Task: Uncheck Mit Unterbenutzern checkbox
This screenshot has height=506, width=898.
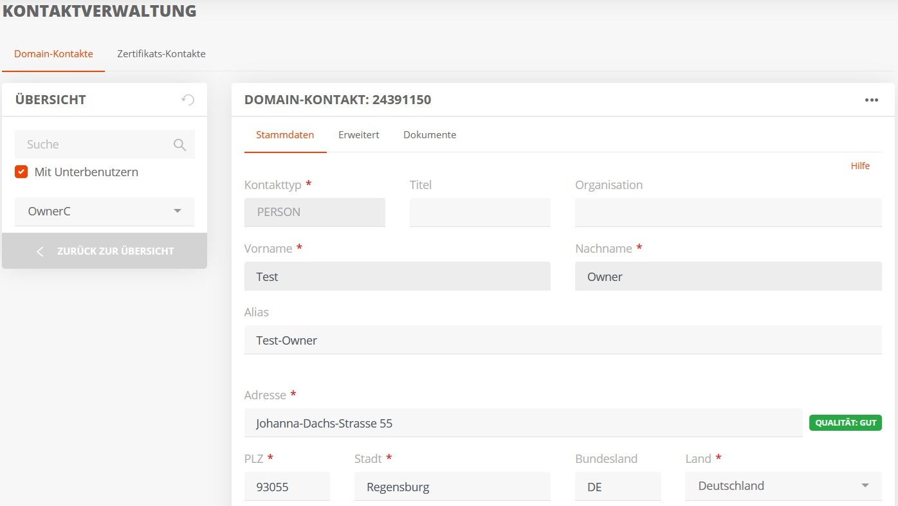Action: coord(21,172)
